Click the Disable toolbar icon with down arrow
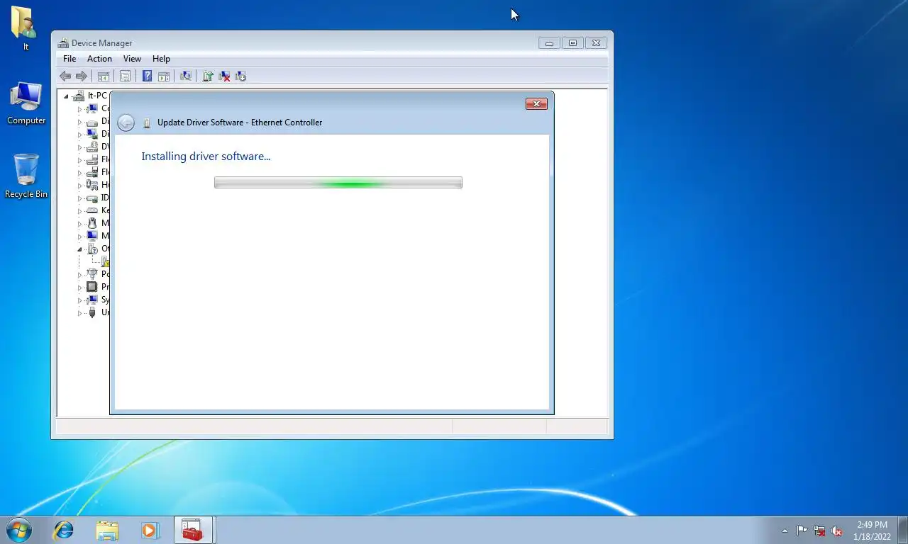 point(240,76)
